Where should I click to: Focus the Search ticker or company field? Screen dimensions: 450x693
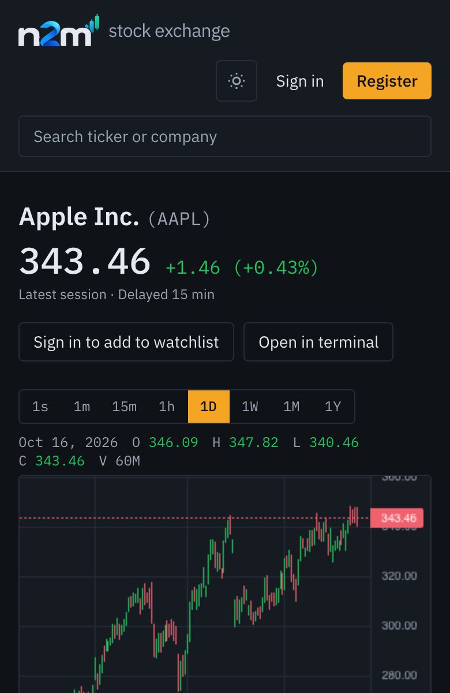225,136
